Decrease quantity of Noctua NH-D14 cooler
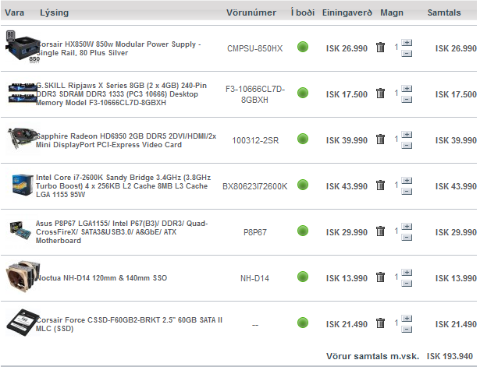The width and height of the screenshot is (480, 367). click(407, 284)
